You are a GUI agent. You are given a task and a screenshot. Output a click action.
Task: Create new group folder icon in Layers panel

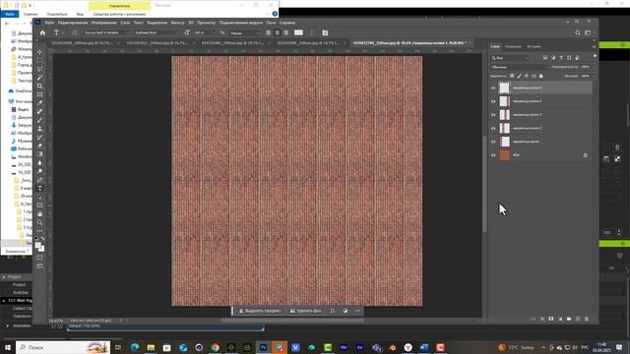[569, 319]
